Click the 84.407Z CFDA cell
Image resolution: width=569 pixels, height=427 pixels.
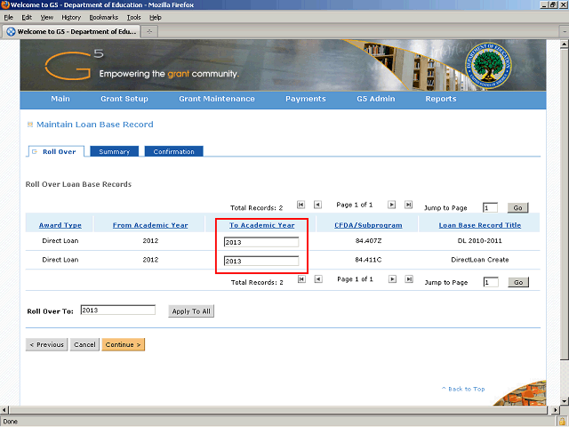coord(368,241)
